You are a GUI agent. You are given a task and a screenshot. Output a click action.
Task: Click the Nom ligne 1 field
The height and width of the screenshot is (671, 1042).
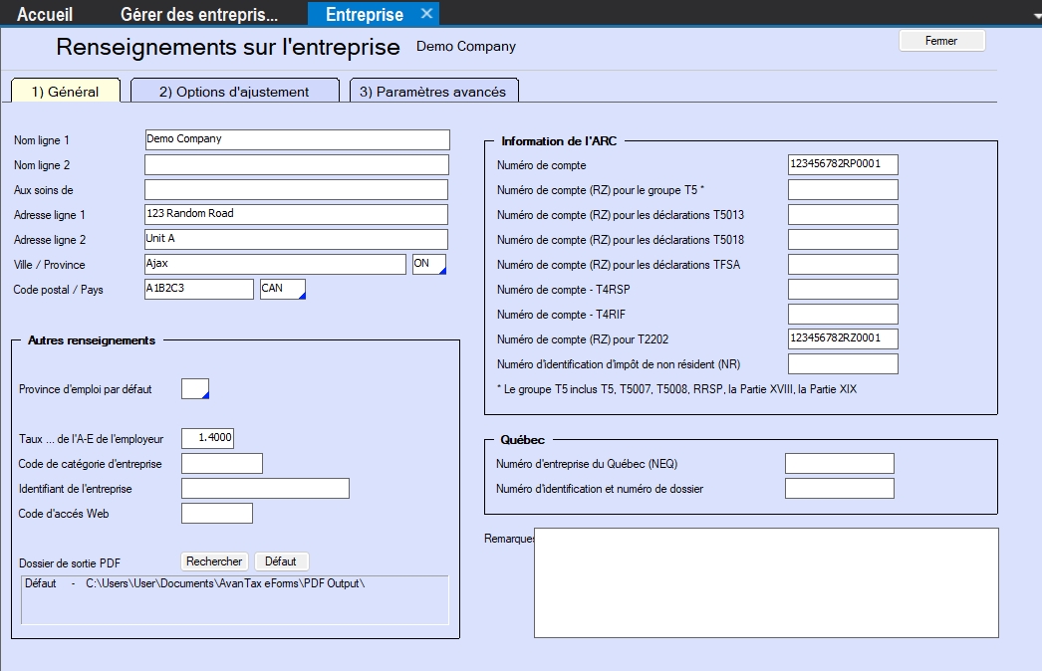pos(297,139)
